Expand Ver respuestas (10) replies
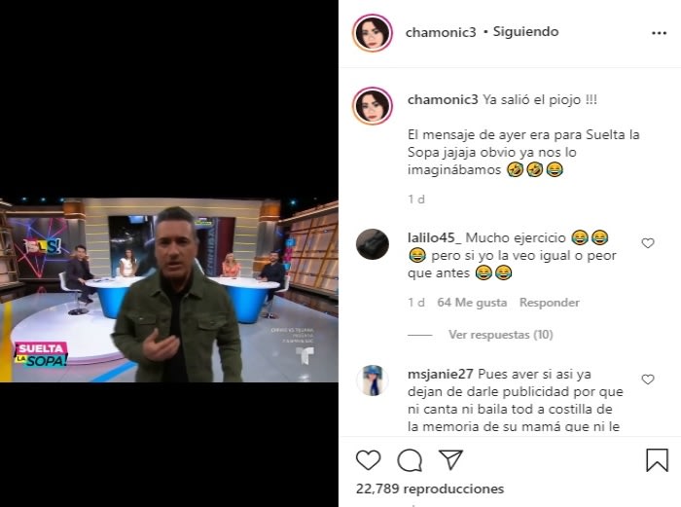681x507 pixels. [501, 335]
